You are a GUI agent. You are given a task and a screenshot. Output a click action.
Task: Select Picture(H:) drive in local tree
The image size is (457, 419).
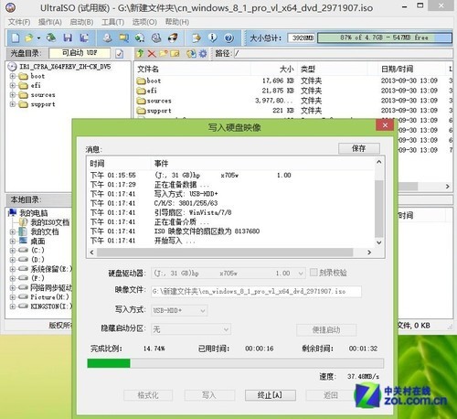coord(49,296)
